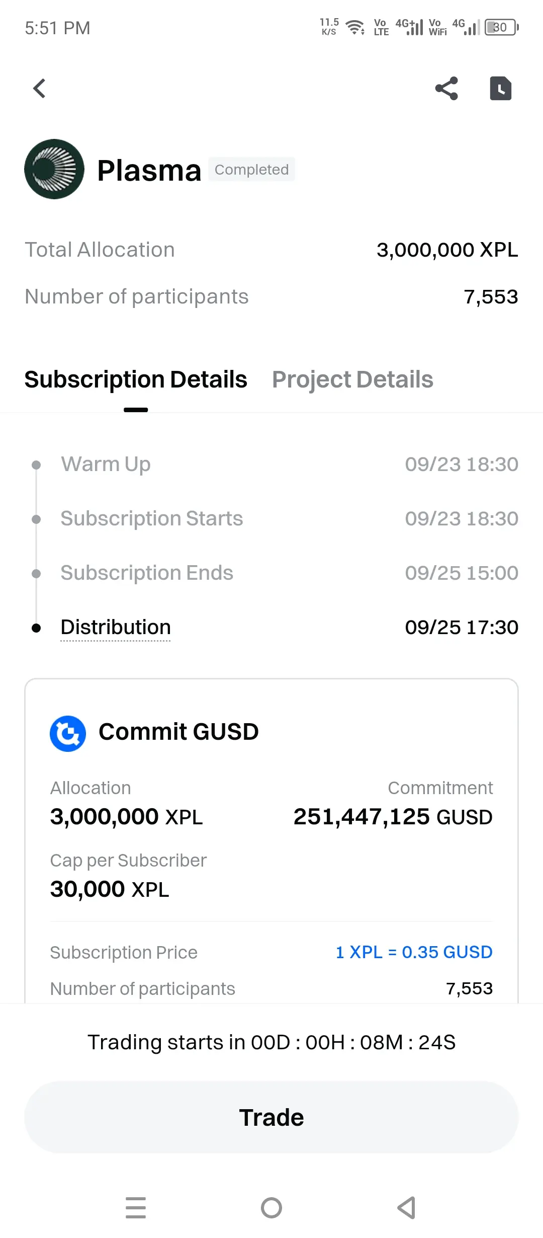Tap the underlined Distribution label

click(116, 628)
